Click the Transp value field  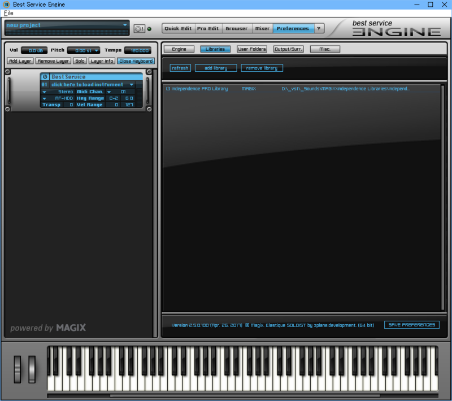point(68,105)
